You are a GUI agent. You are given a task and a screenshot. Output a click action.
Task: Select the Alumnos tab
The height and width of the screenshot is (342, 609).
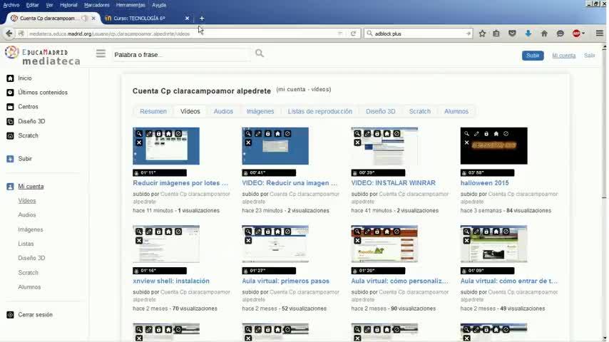456,111
